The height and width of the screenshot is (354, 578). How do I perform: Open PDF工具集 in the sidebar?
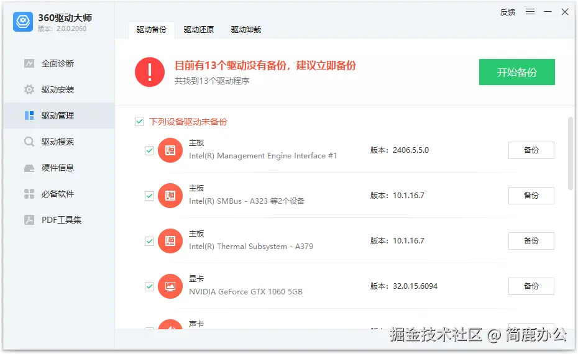[59, 220]
